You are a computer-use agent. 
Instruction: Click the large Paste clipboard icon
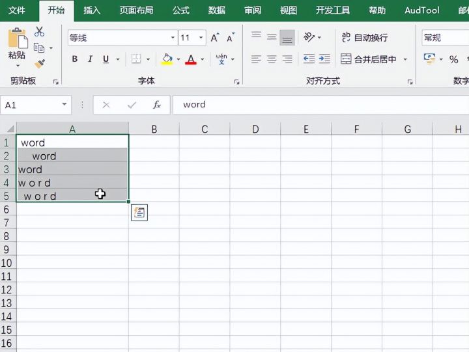18,38
